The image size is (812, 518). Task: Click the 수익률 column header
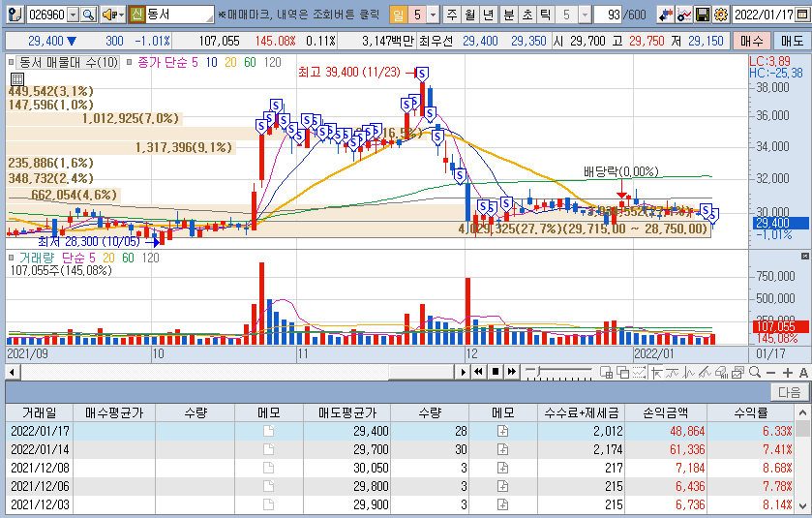[750, 412]
